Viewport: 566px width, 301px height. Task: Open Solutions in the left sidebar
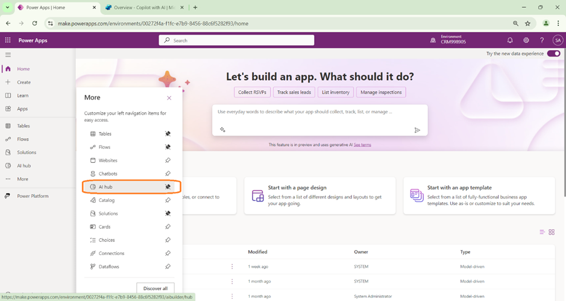click(x=27, y=153)
